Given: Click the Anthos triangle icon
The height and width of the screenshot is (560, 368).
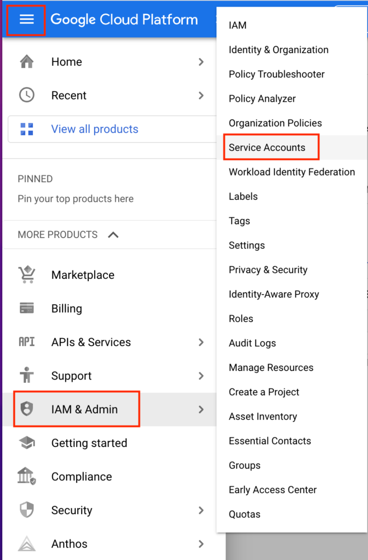Looking at the screenshot, I should [27, 544].
